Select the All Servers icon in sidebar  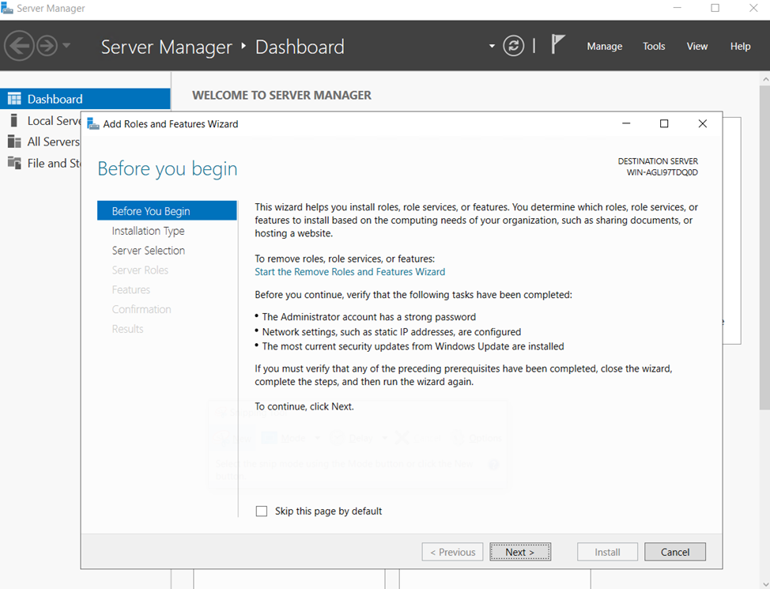13,142
